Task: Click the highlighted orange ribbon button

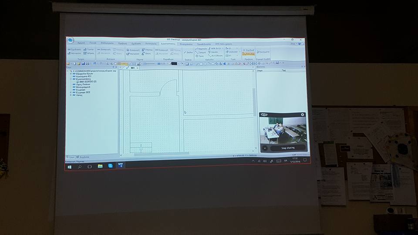Action: tap(249, 54)
